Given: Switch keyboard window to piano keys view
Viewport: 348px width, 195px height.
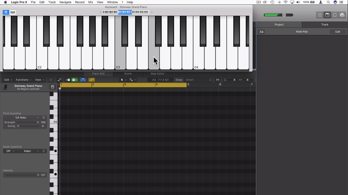Looking at the screenshot, I should (6, 12).
